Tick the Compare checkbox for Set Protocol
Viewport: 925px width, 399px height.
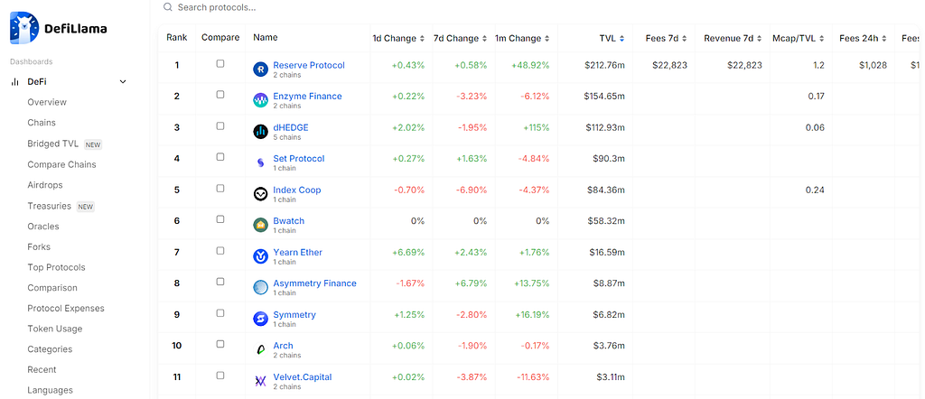click(220, 157)
